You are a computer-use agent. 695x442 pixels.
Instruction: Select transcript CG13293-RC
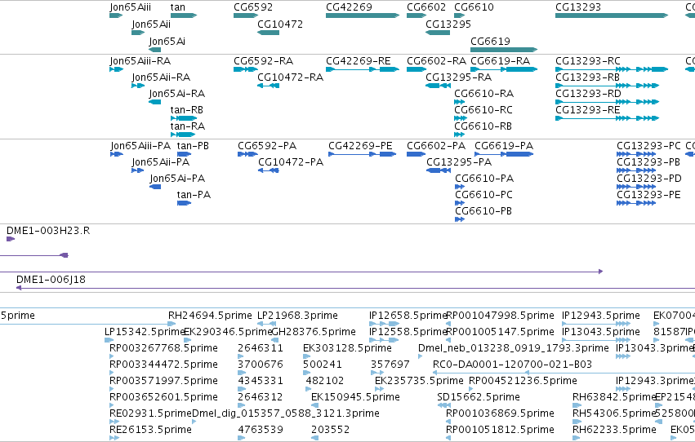[x=611, y=69]
